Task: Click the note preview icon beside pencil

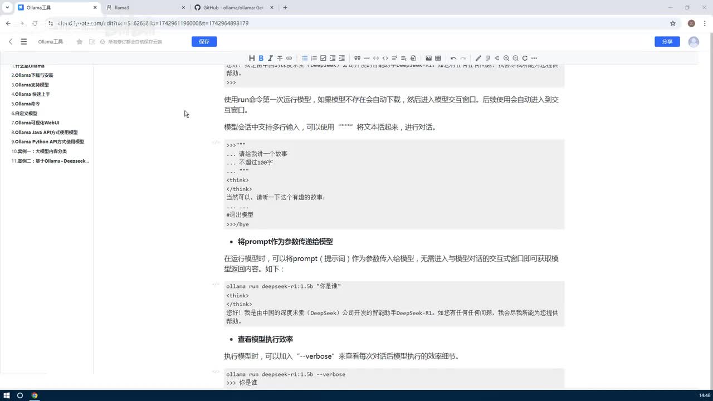Action: (487, 58)
